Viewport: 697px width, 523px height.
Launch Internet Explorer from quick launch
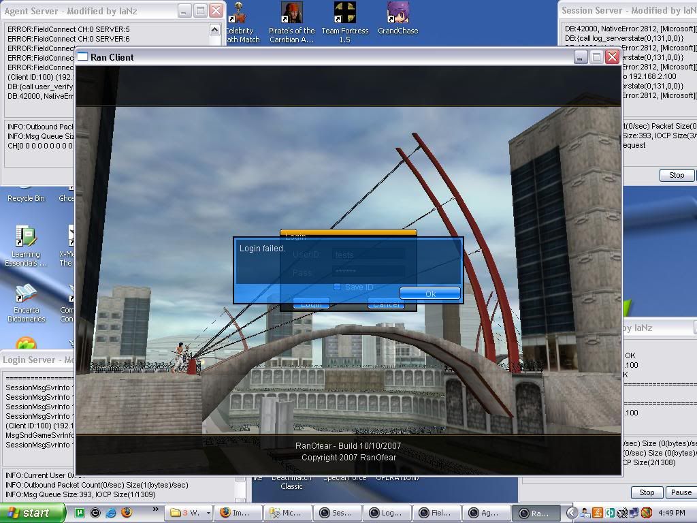coord(110,513)
